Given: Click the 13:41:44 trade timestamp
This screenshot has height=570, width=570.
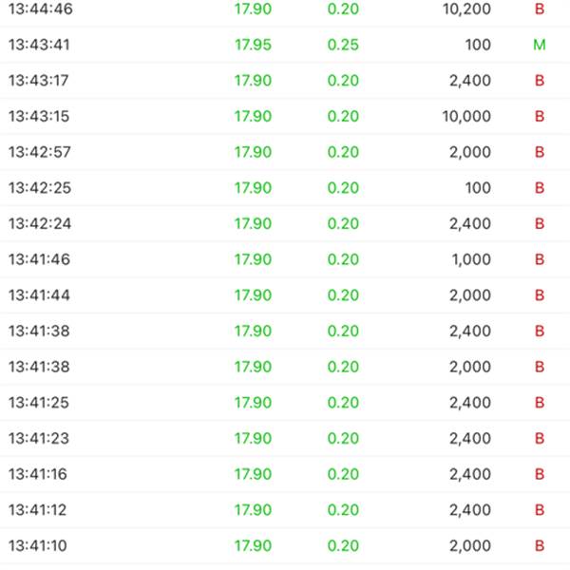Looking at the screenshot, I should (x=39, y=295).
